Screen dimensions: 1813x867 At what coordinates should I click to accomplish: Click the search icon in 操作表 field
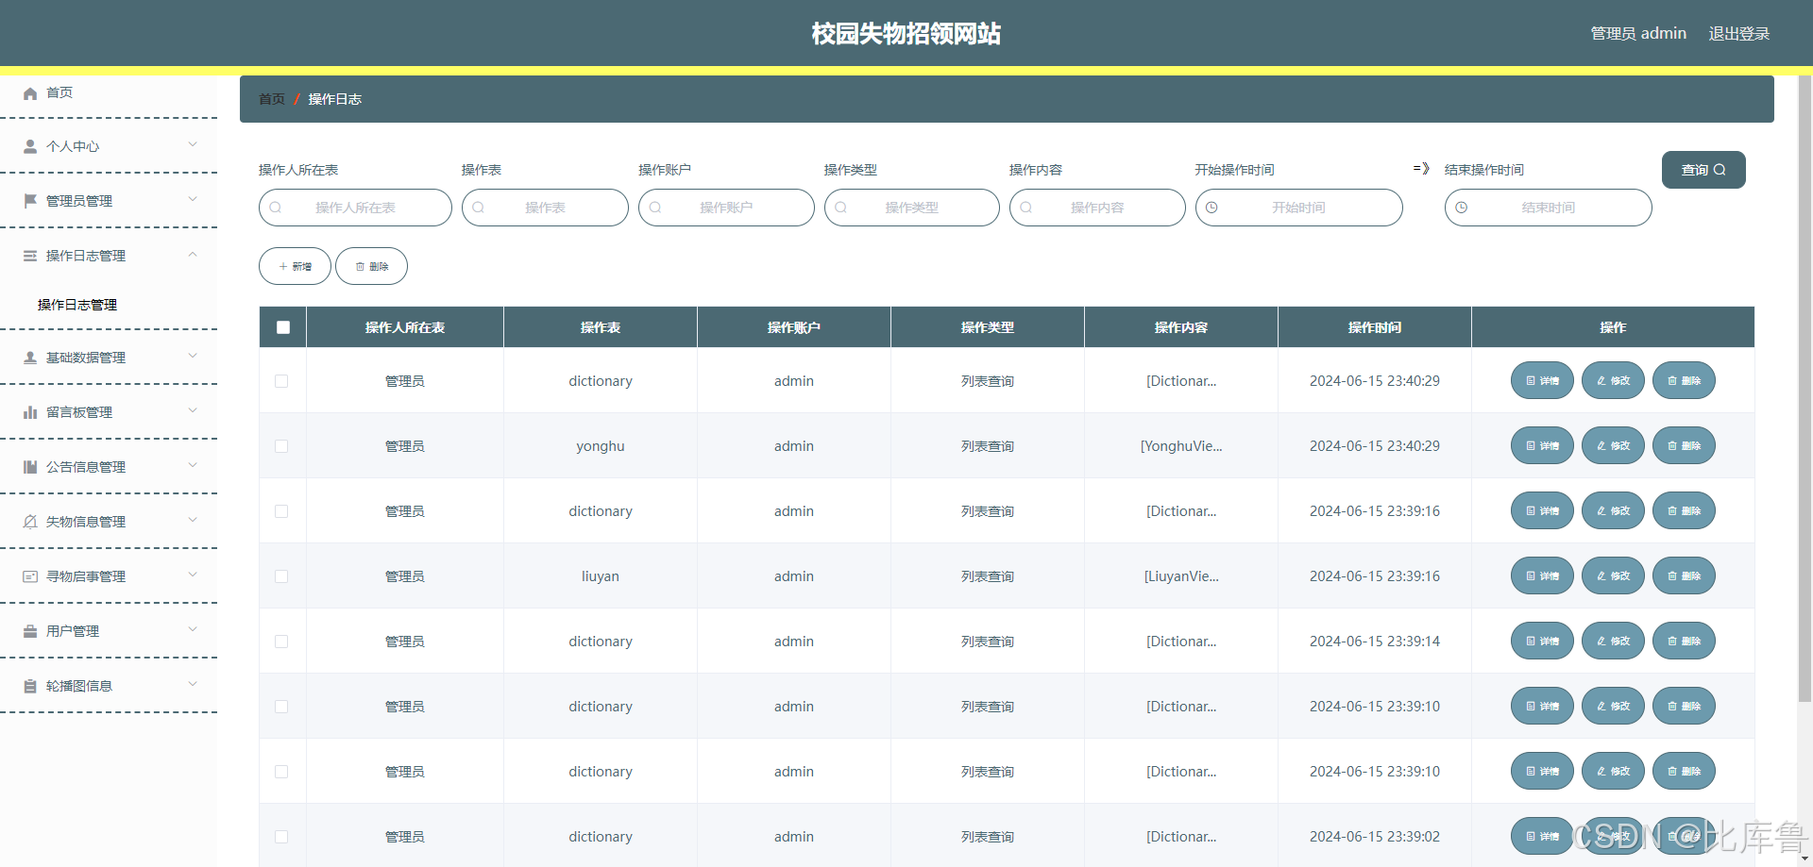coord(479,208)
